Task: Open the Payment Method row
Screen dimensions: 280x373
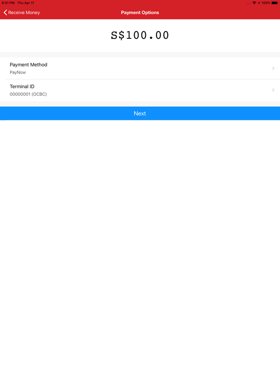Action: tap(140, 68)
